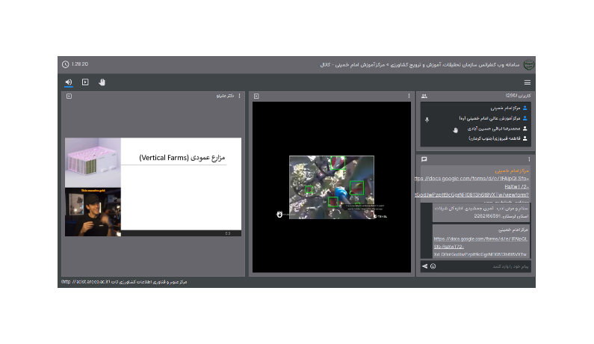Click the کاربران (296) attendees label
Screen dimensions: 594x344
pos(518,96)
